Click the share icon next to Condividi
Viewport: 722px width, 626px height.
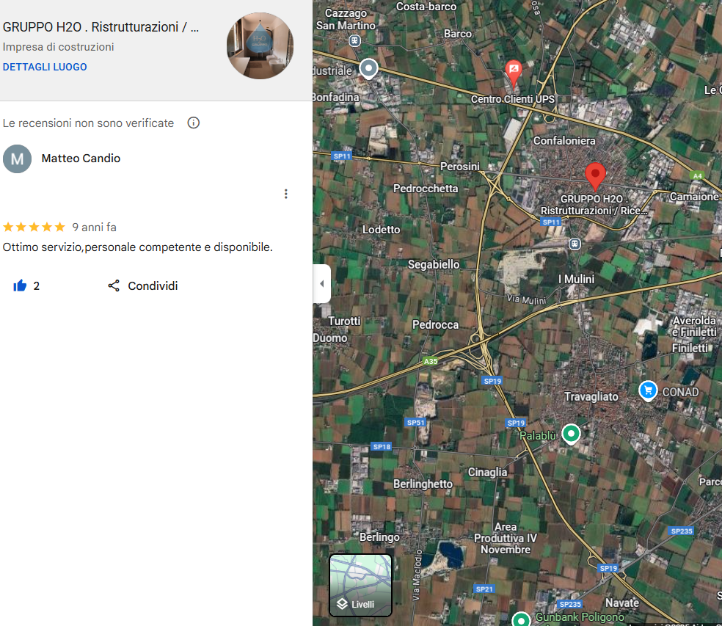114,286
